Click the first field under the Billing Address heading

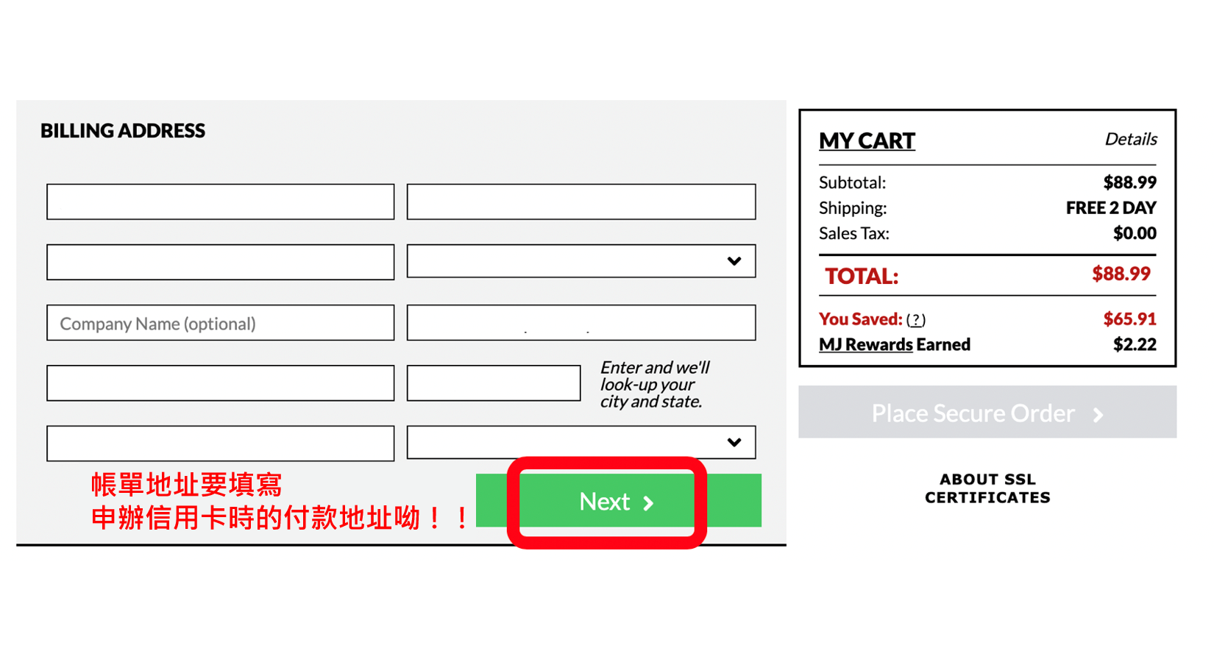click(220, 202)
